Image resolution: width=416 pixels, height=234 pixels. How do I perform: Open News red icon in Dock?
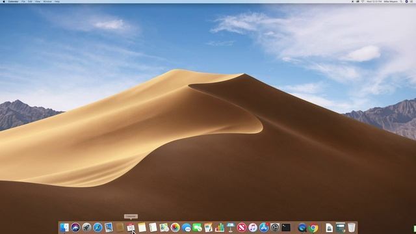click(x=242, y=227)
